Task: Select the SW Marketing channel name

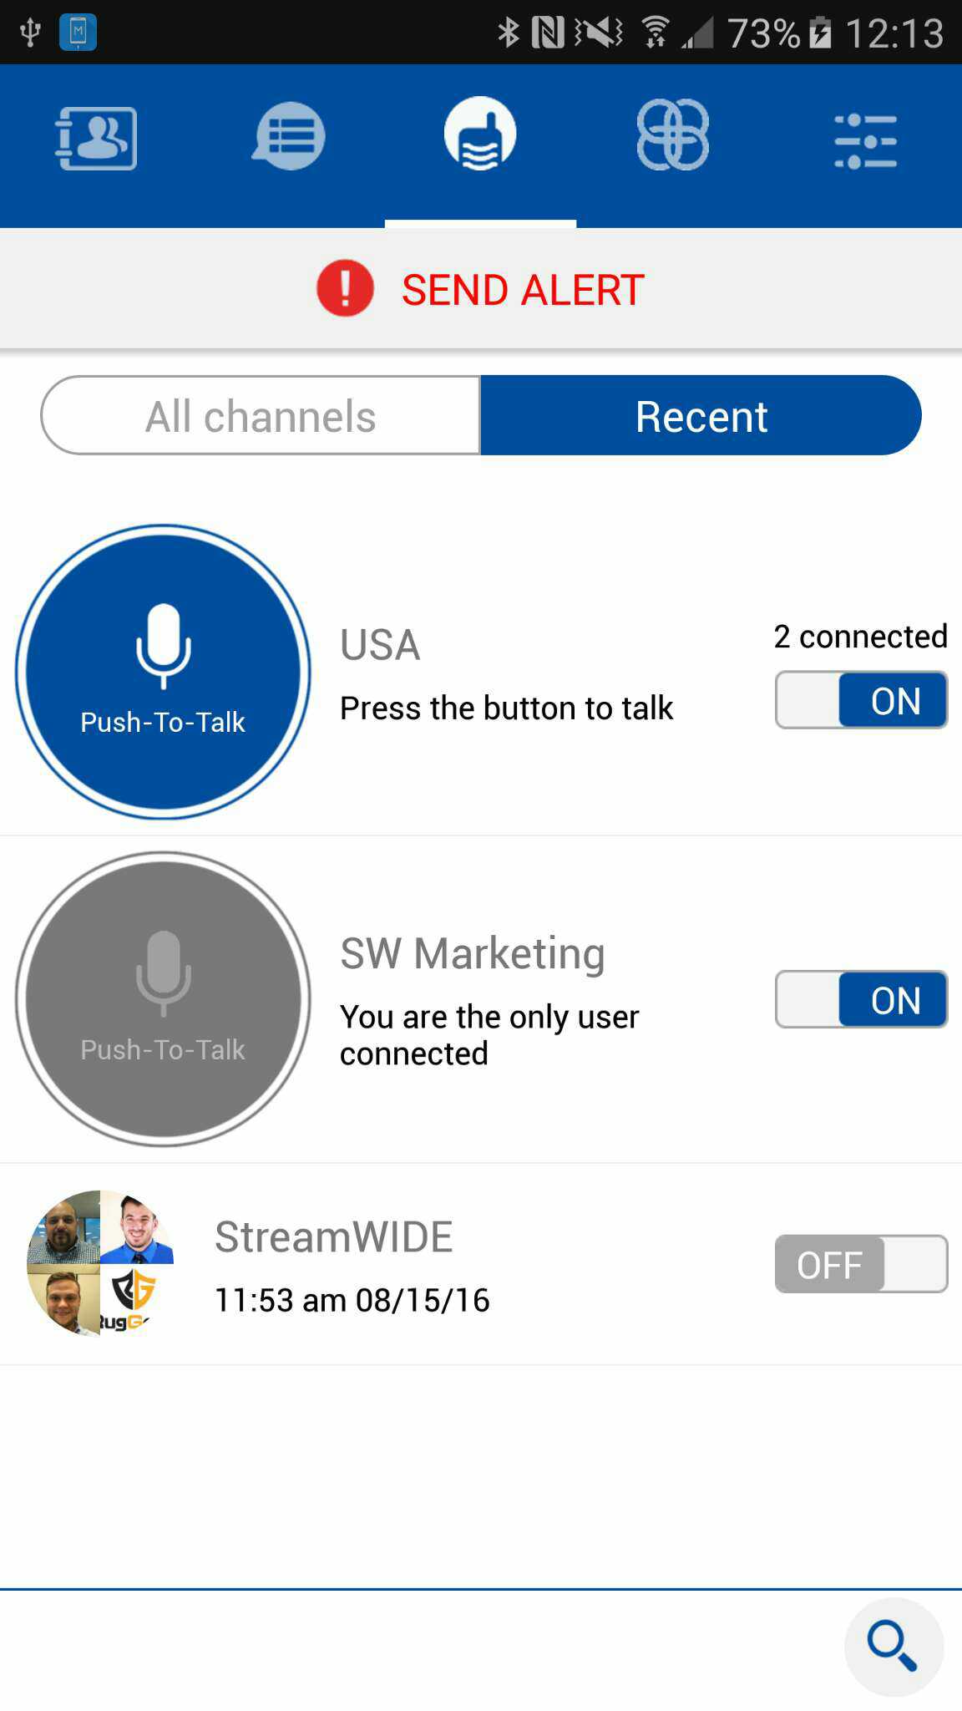Action: click(x=473, y=954)
